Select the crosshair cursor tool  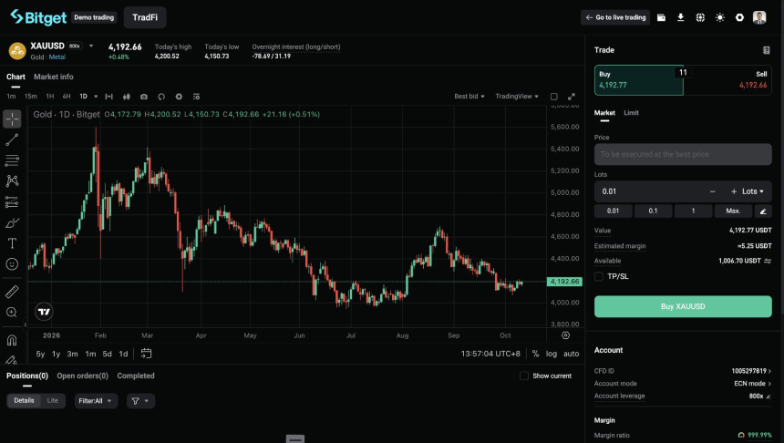(x=12, y=119)
